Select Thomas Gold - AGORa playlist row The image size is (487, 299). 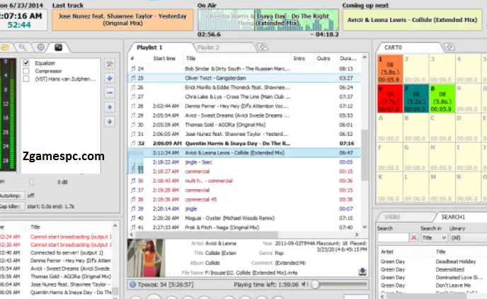point(244,125)
